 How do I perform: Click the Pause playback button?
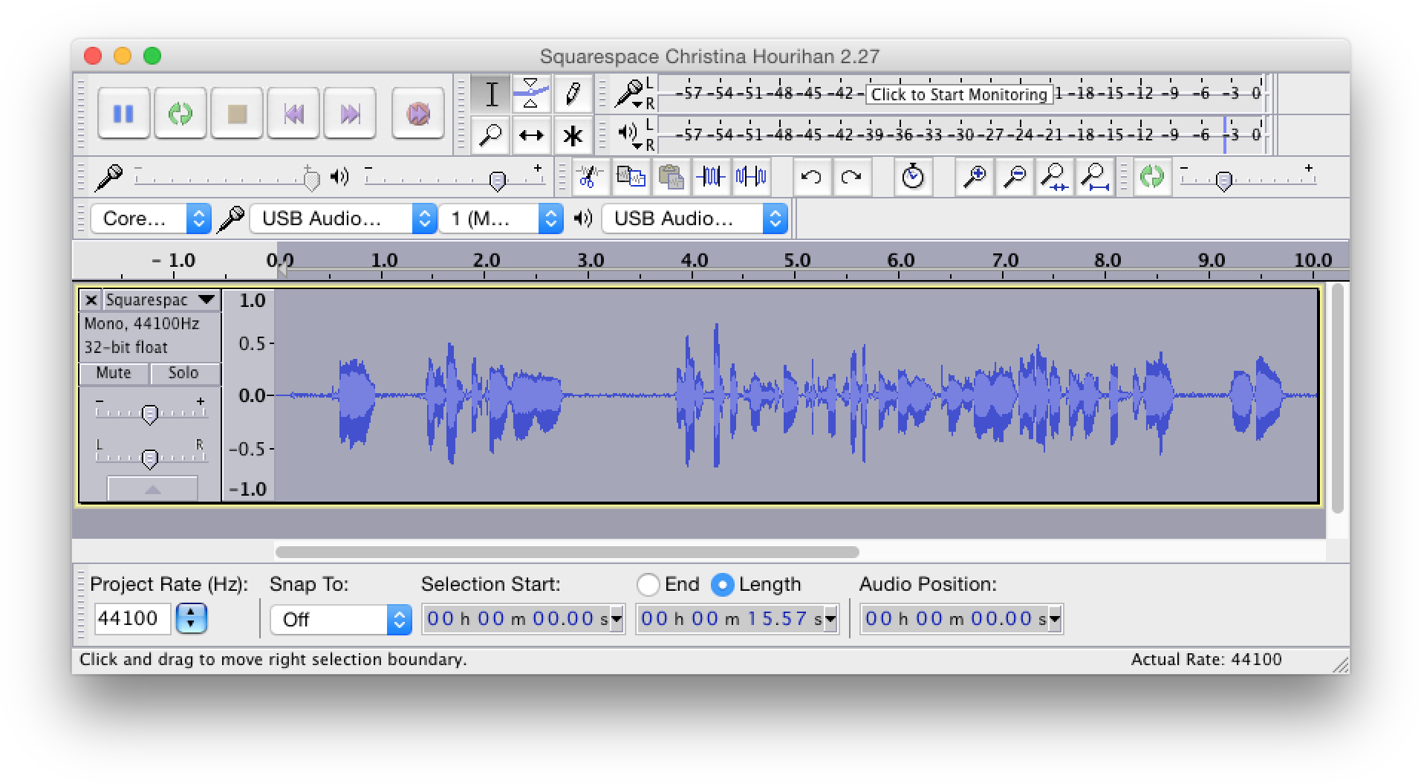123,113
